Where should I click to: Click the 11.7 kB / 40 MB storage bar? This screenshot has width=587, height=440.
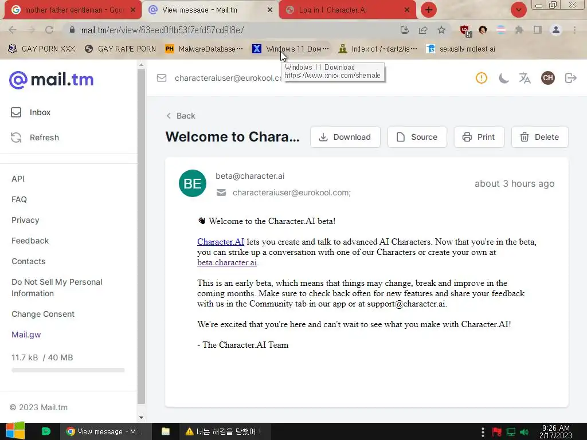[x=68, y=370]
